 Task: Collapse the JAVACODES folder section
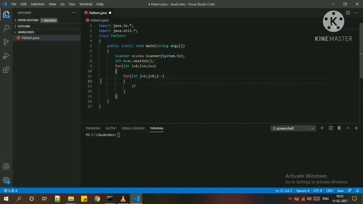[47, 32]
